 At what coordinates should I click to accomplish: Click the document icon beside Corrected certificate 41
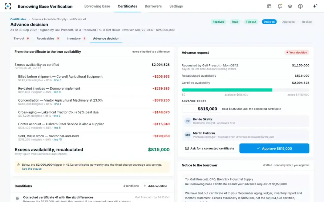point(18,198)
